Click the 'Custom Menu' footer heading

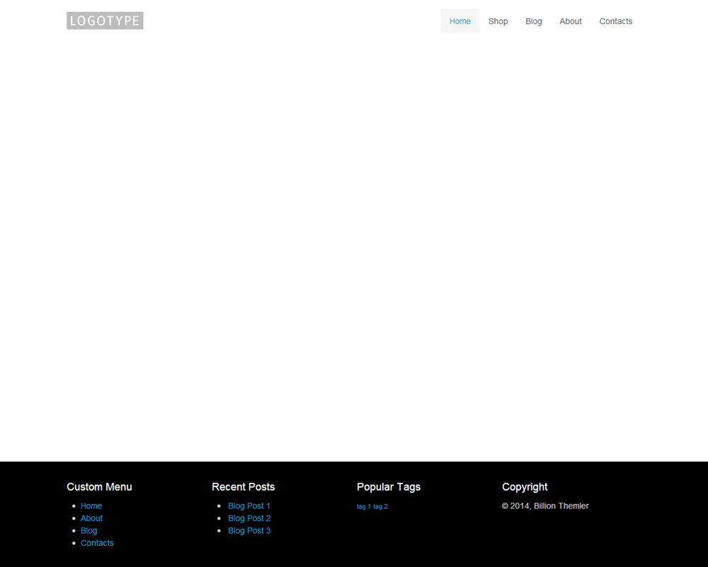pos(99,487)
